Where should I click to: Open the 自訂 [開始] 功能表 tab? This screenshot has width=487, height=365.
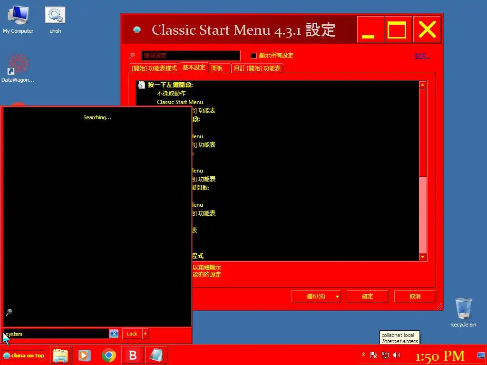click(x=257, y=68)
